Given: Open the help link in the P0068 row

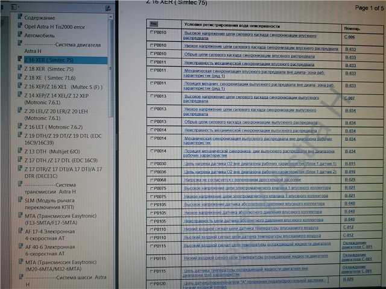Looking at the screenshot, I should pyautogui.click(x=350, y=179).
